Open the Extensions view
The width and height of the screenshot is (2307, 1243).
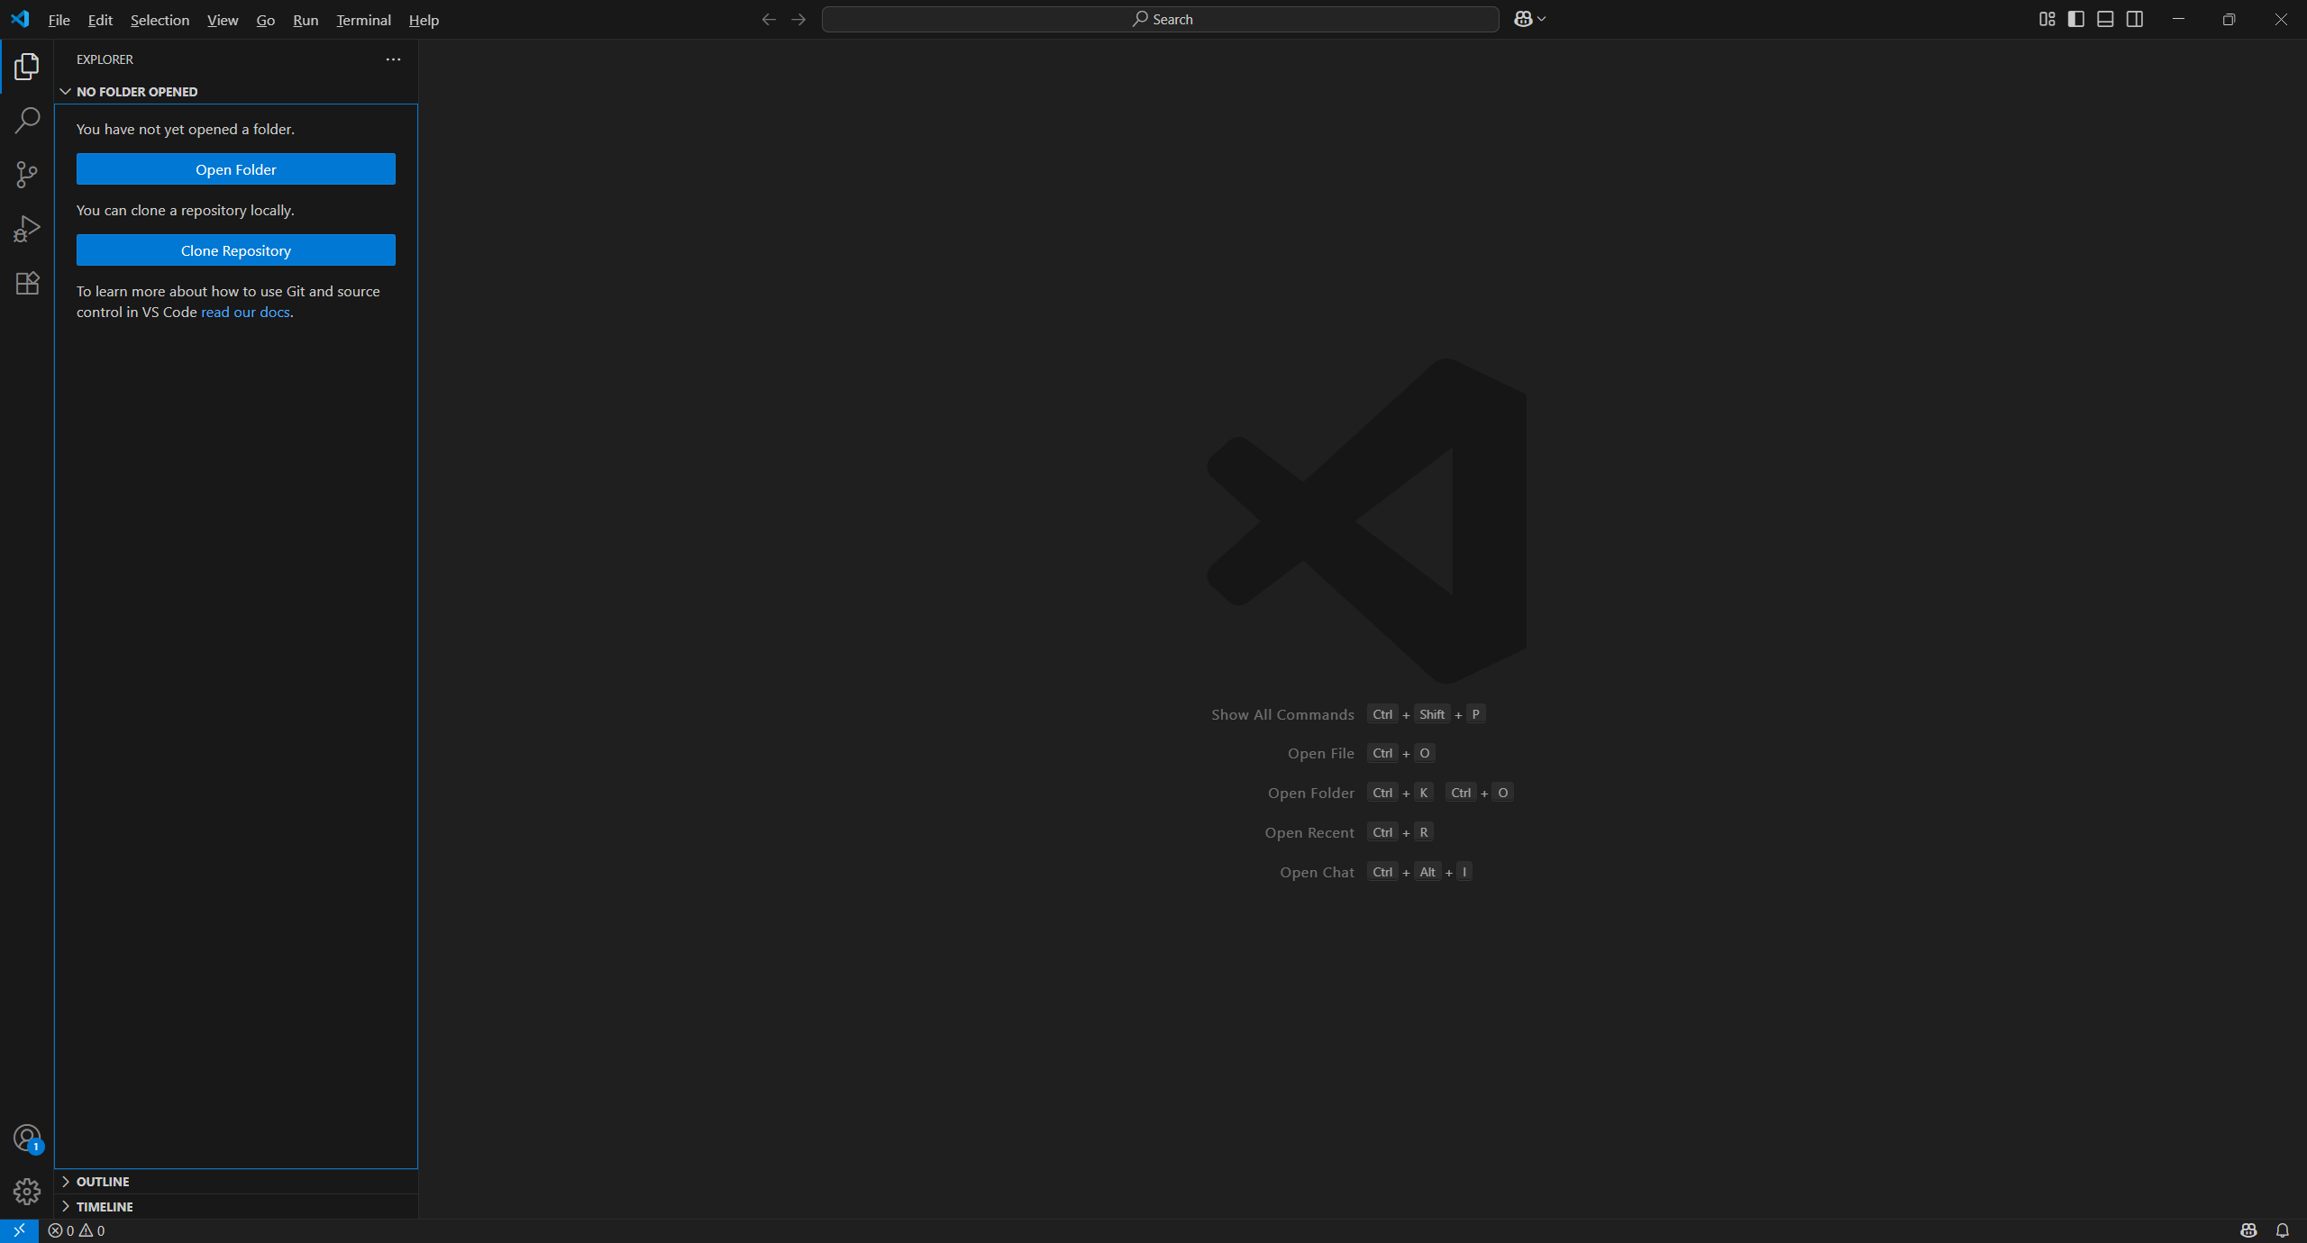click(x=27, y=283)
